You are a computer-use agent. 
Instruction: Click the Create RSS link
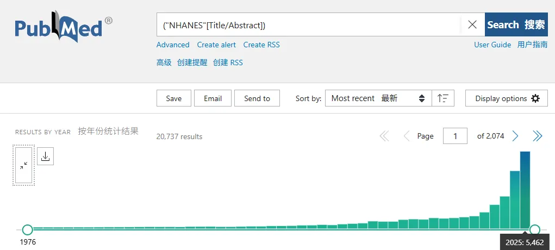[261, 45]
